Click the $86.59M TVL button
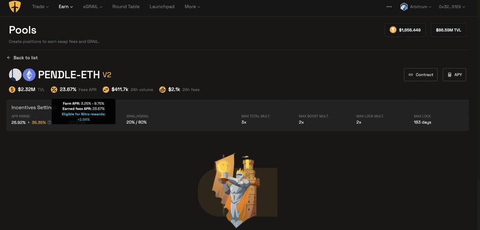Screen dimensions: 480x230 pos(448,30)
